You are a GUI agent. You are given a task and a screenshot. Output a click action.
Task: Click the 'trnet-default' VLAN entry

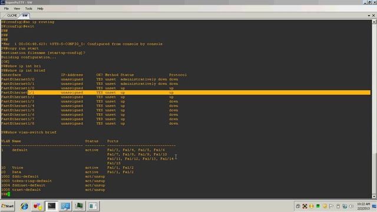[x=27, y=190]
